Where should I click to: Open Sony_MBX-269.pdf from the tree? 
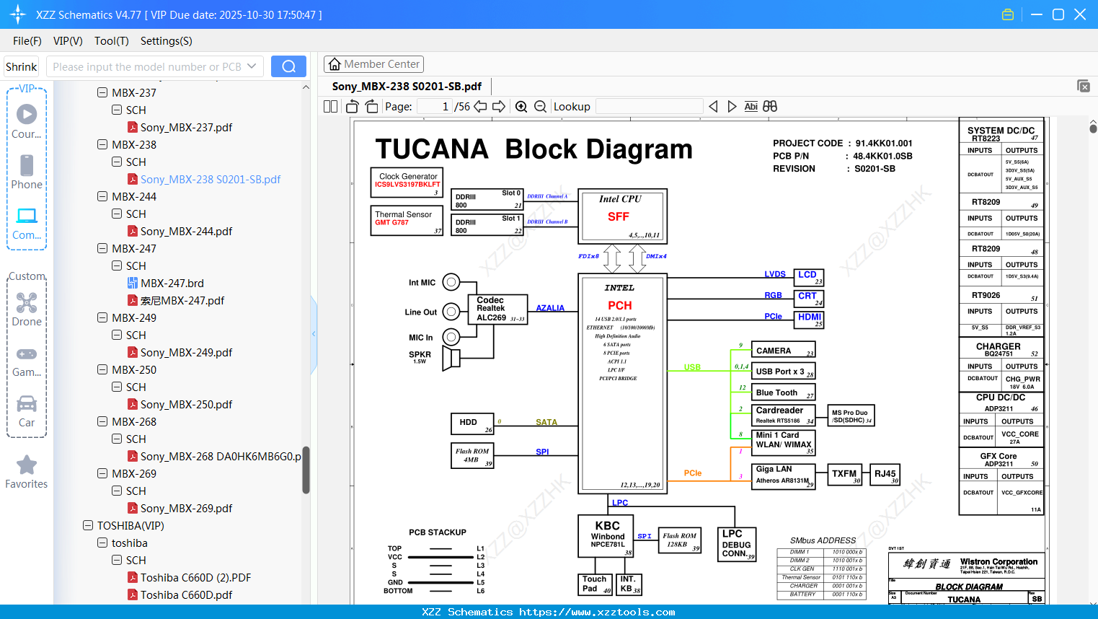point(186,508)
